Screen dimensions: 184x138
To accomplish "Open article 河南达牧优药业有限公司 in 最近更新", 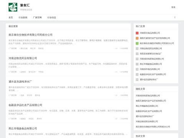I will 23,58.
